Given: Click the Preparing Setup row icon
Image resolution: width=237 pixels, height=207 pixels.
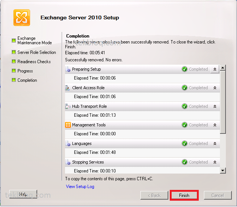Looking at the screenshot, I should tap(68, 69).
